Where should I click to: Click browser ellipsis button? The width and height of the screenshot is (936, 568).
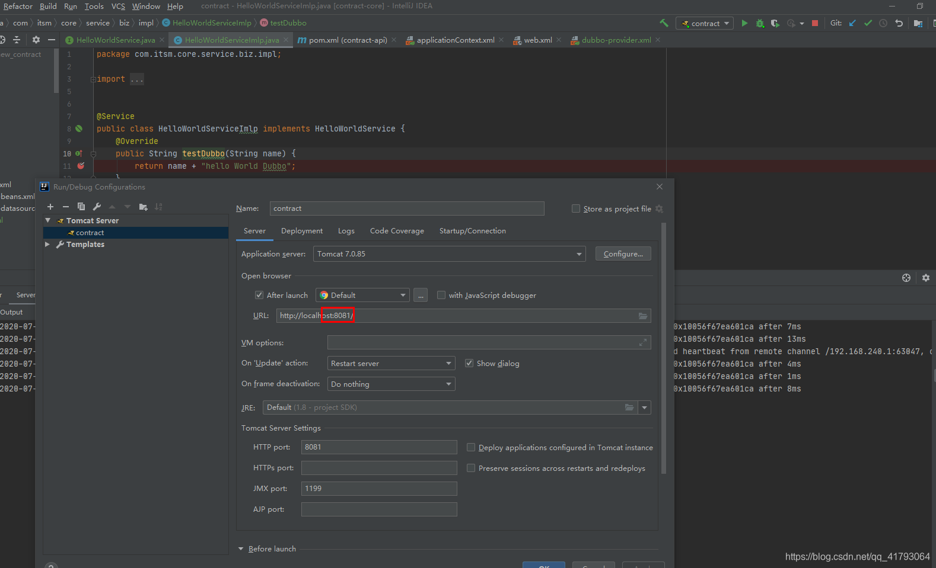(x=421, y=295)
